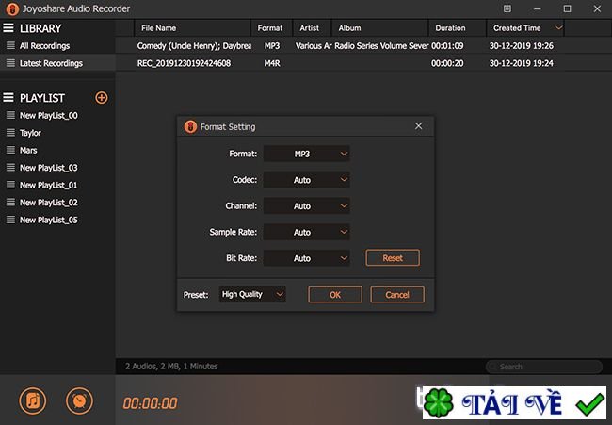Click Joyoshare app logo in title bar
This screenshot has width=612, height=425.
(12, 8)
